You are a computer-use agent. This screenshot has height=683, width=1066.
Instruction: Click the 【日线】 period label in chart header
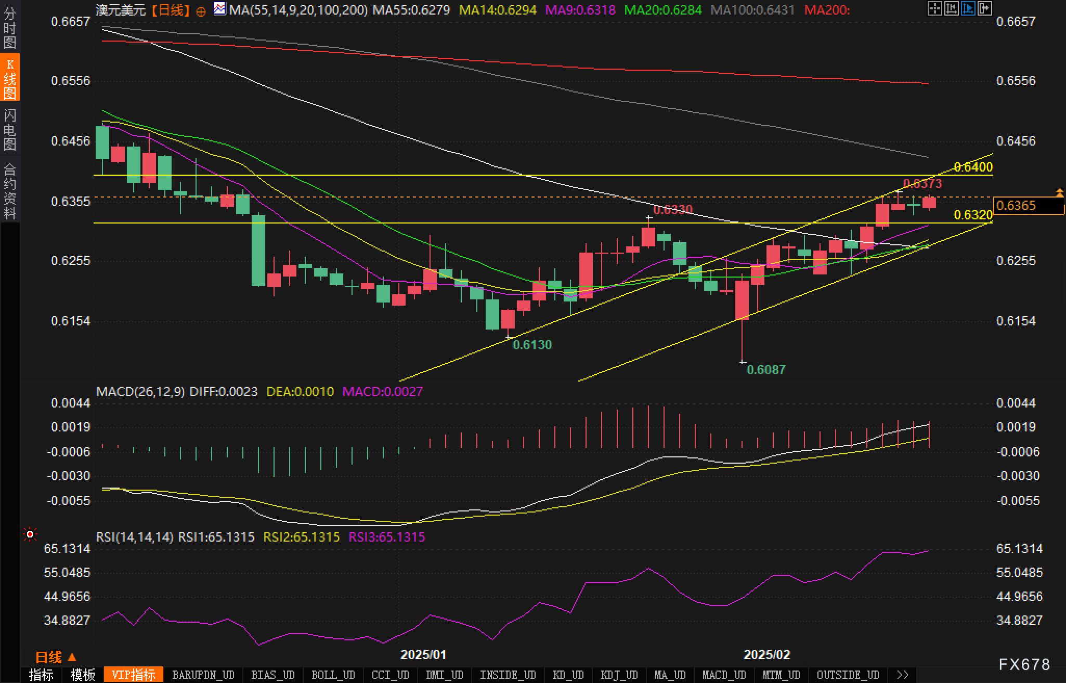point(171,10)
